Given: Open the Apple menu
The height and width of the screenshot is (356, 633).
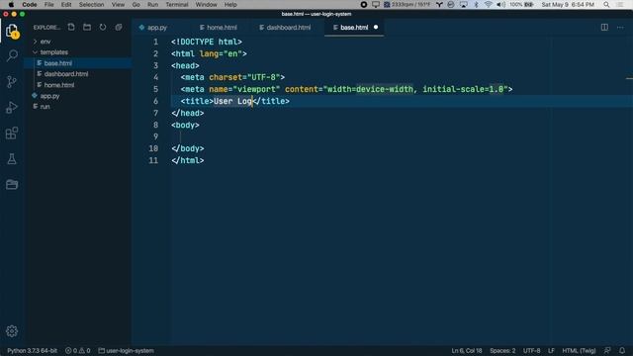Looking at the screenshot, I should (x=11, y=4).
